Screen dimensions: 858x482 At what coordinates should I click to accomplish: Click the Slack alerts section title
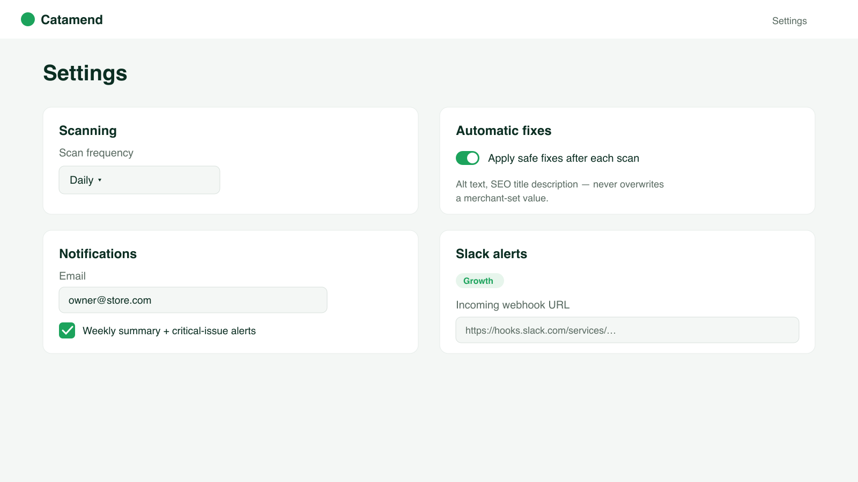491,254
